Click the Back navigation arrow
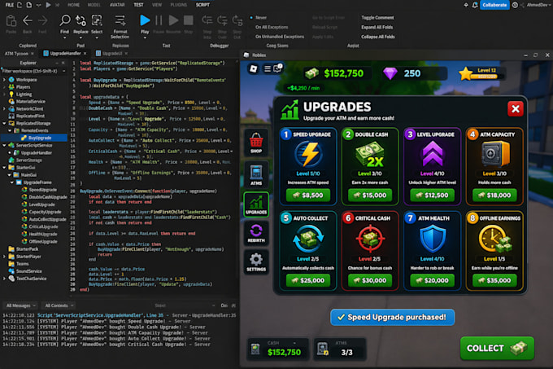The image size is (553, 369). (x=28, y=20)
